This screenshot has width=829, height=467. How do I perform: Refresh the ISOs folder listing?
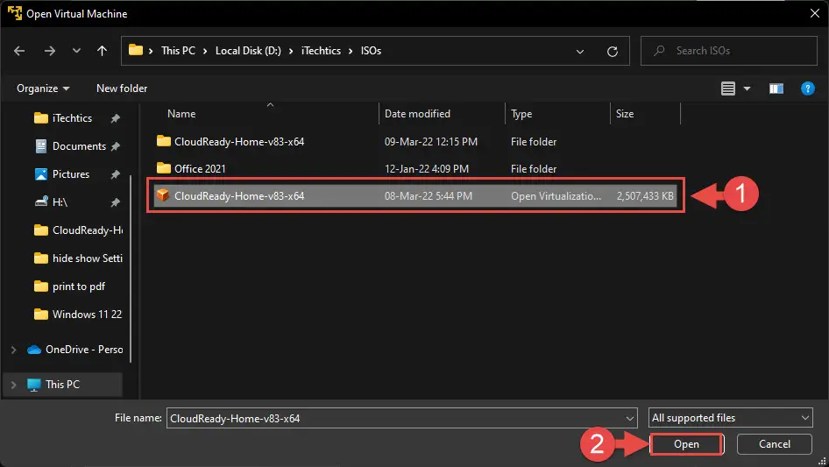point(613,52)
